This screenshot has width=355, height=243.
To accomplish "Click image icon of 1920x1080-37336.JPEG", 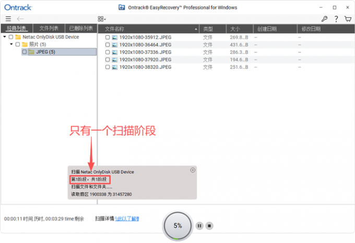I will pyautogui.click(x=115, y=52).
